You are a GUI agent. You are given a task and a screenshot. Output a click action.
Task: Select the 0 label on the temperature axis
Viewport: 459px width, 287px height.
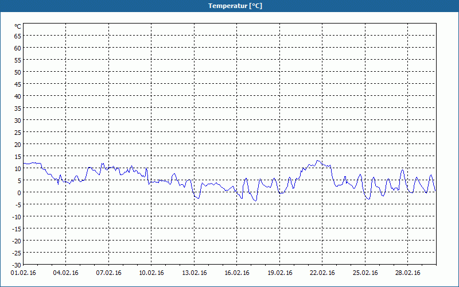pyautogui.click(x=19, y=193)
